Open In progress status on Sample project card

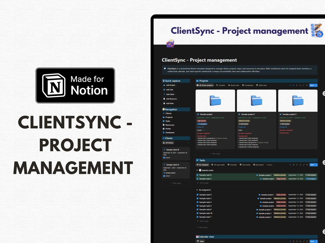(x=202, y=124)
